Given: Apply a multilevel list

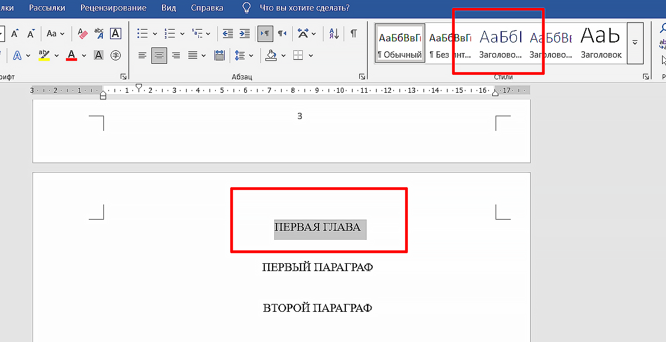Looking at the screenshot, I should click(x=197, y=34).
